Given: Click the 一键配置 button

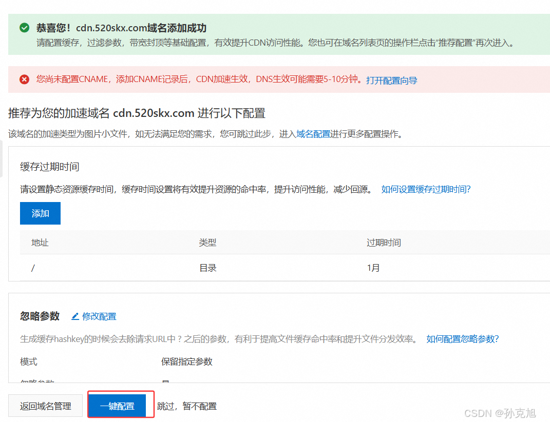Looking at the screenshot, I should (x=117, y=406).
